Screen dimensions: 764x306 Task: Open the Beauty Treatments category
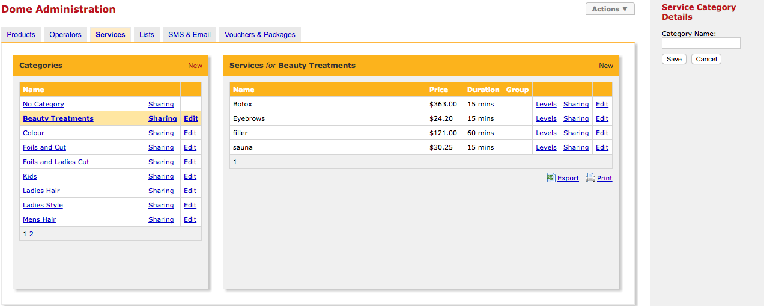(x=58, y=118)
